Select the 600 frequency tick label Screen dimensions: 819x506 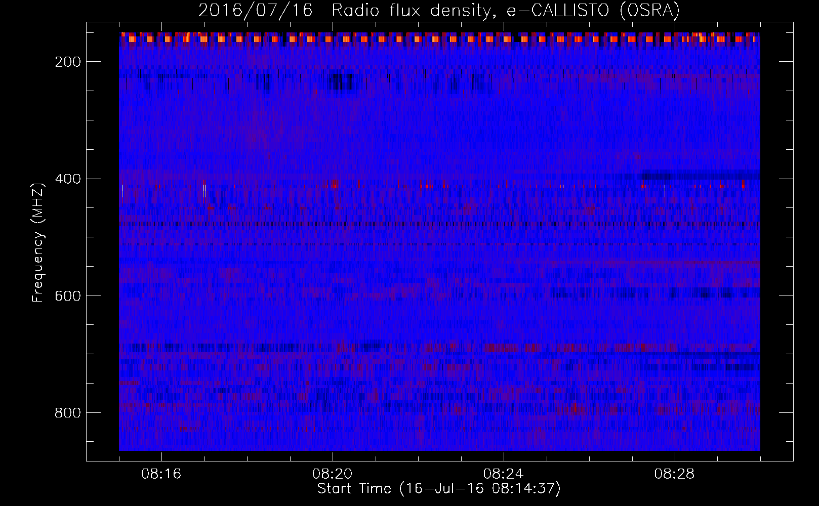pos(68,296)
